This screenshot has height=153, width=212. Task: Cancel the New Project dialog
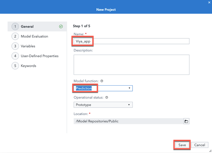[199, 145]
